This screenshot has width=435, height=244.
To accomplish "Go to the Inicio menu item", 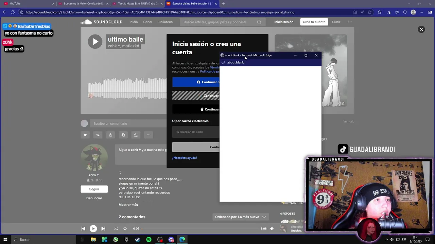I will [134, 22].
